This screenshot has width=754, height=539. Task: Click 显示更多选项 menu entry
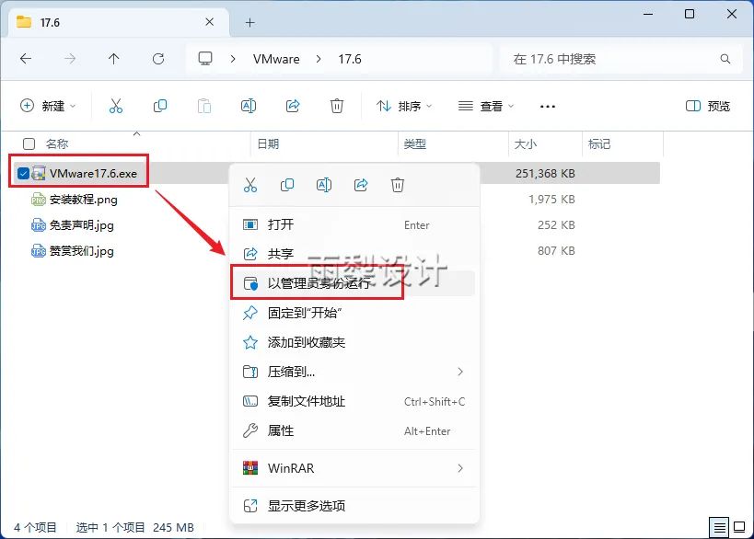click(354, 506)
